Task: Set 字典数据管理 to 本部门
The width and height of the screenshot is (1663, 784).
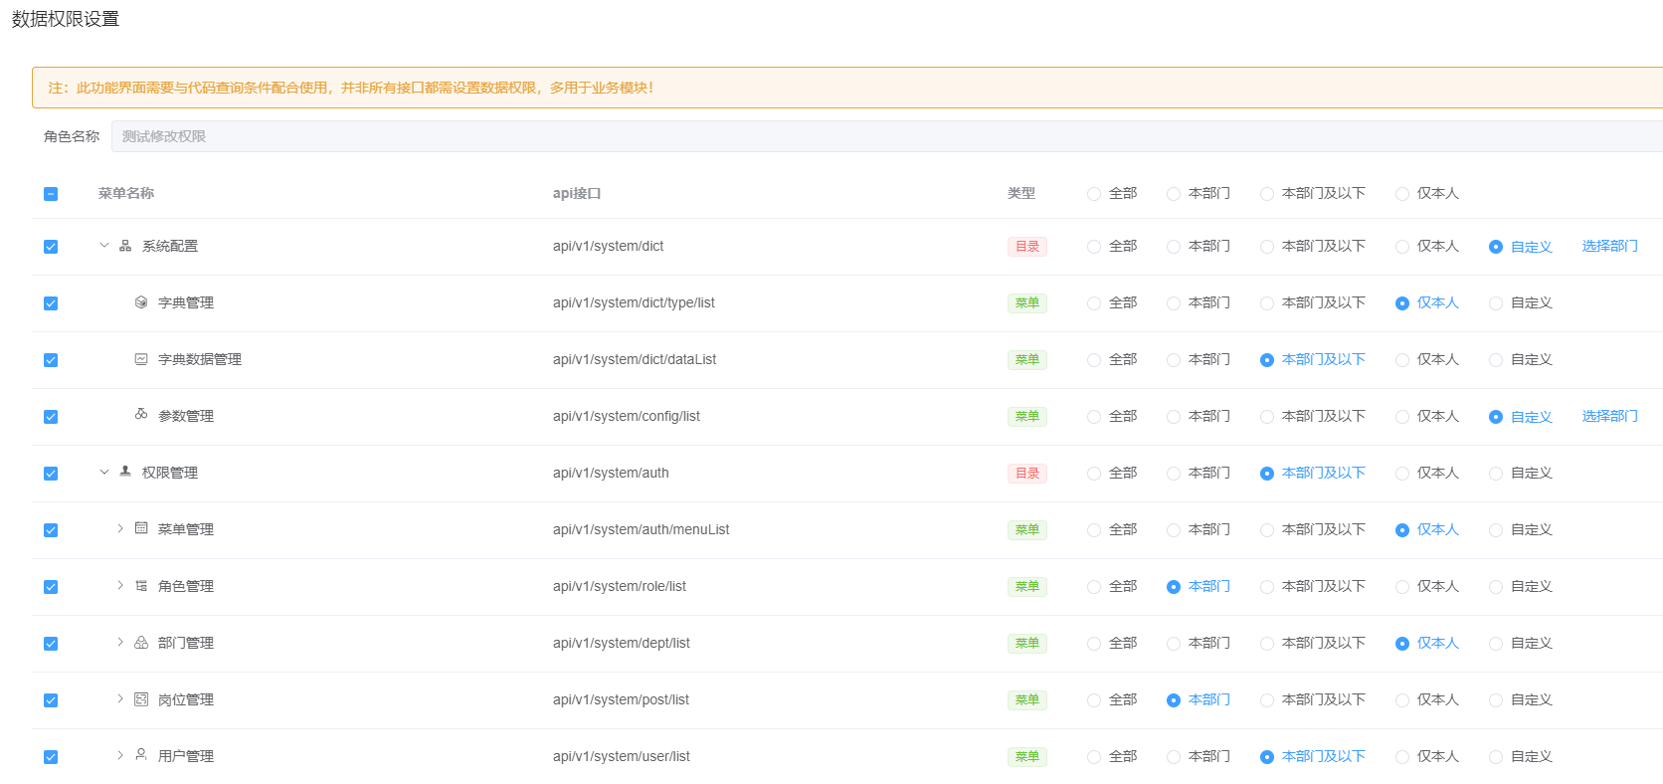Action: coord(1174,360)
